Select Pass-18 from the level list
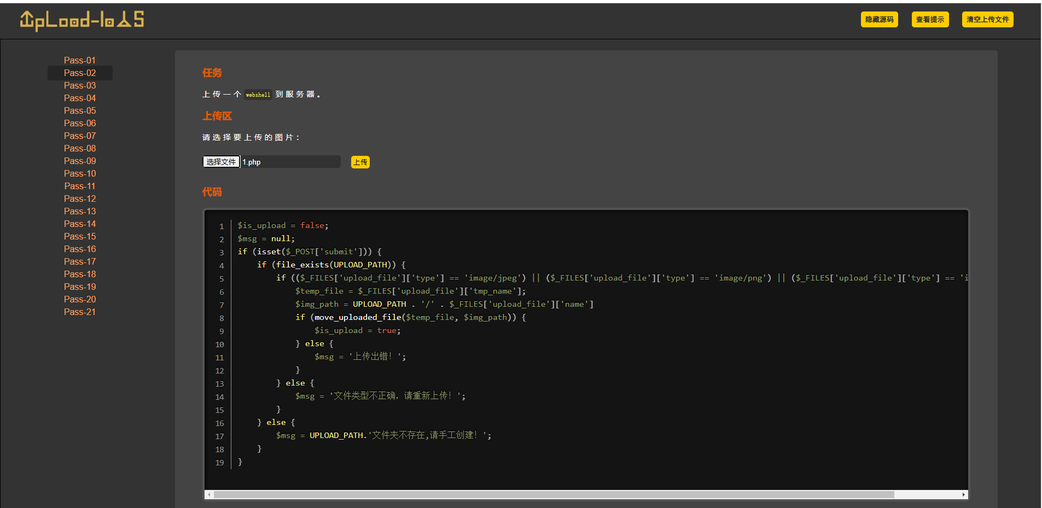Viewport: 1042px width, 508px height. (80, 274)
